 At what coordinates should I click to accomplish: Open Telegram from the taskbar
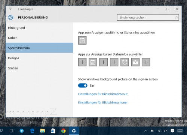22,131
